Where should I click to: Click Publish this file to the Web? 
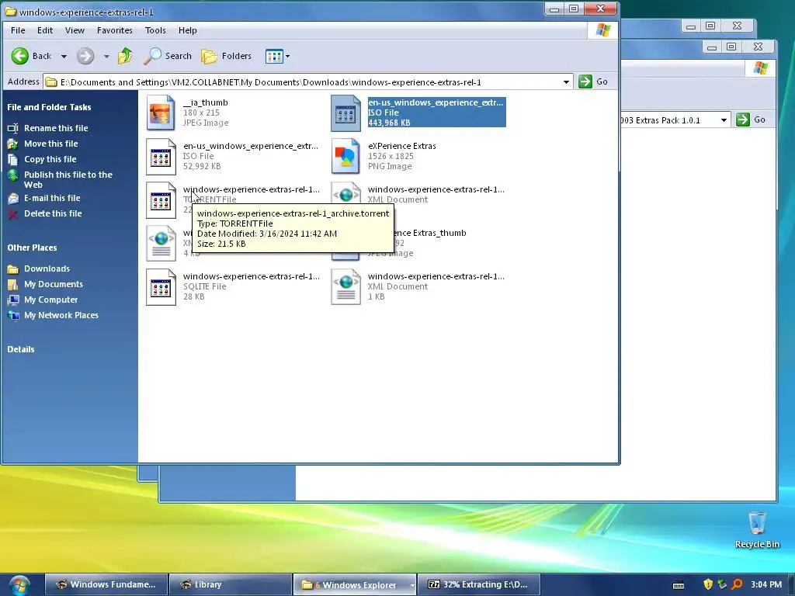68,179
